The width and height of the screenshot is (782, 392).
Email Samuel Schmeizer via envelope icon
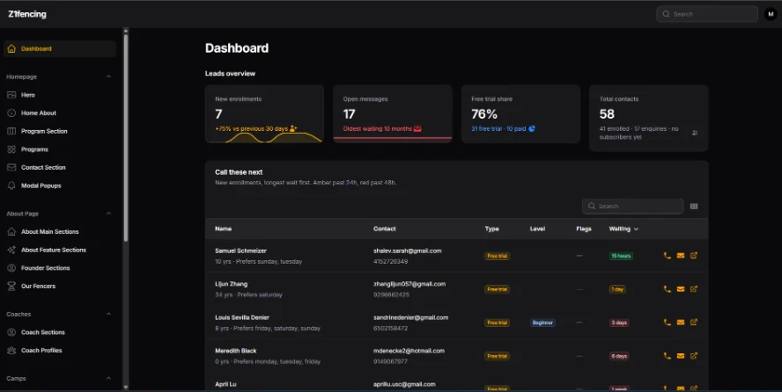pos(680,256)
